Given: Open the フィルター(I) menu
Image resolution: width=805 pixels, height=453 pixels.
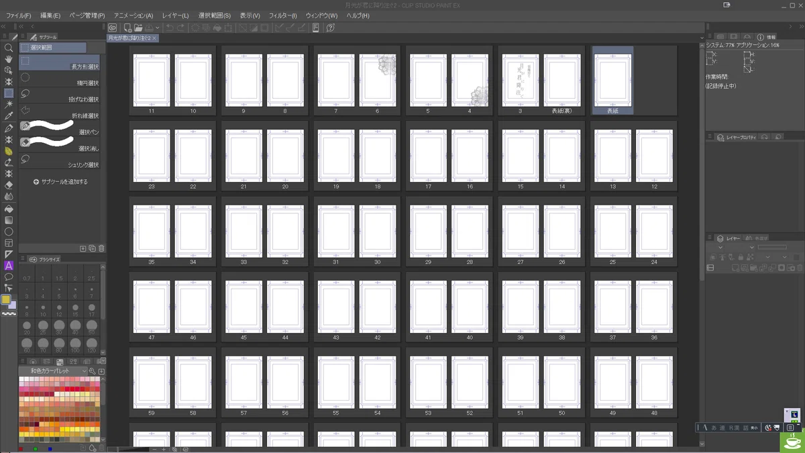Looking at the screenshot, I should pos(282,15).
